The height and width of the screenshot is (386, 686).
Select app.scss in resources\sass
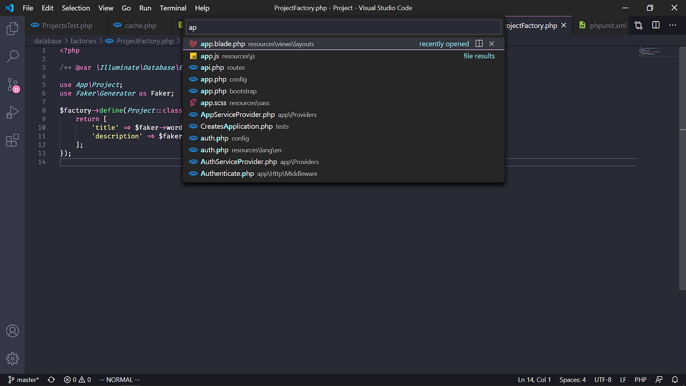point(343,103)
